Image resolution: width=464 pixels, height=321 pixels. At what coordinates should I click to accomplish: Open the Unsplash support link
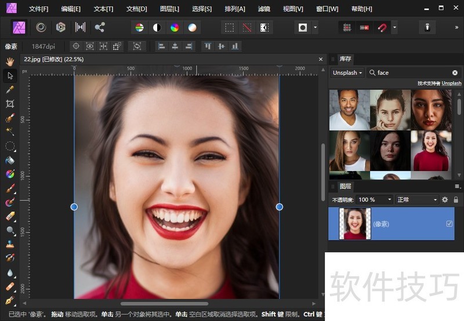451,83
